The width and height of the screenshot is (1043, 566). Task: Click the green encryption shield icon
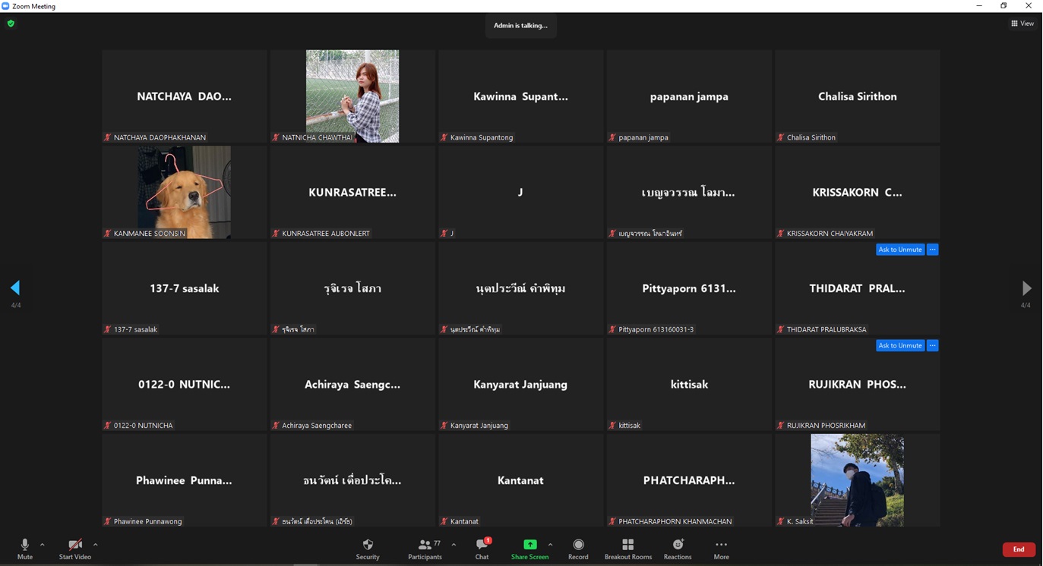[11, 24]
